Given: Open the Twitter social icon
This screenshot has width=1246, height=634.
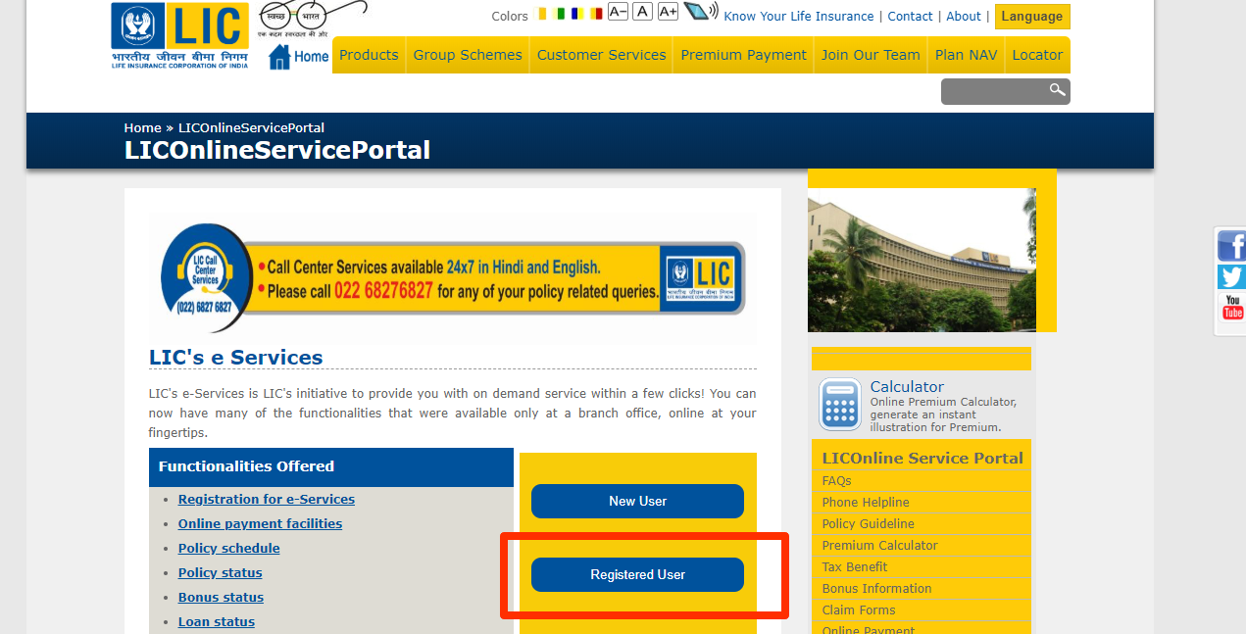Looking at the screenshot, I should 1231,276.
